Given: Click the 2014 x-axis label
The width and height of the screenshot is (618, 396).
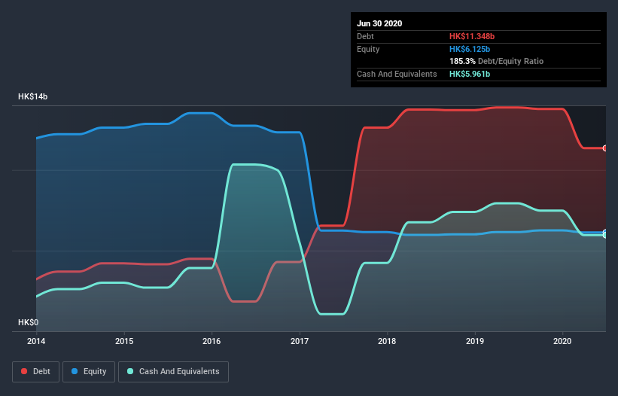Looking at the screenshot, I should click(36, 341).
